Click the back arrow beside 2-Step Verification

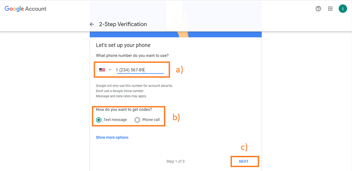pyautogui.click(x=92, y=24)
